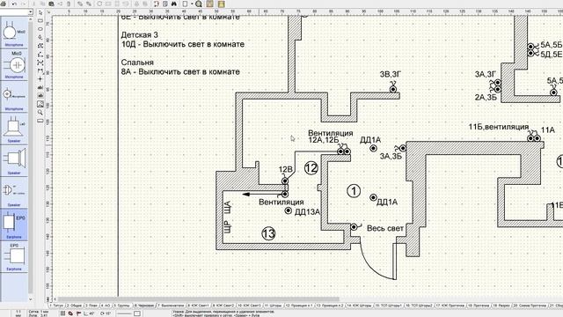Switch to the '5: Группы' sheet tab
This screenshot has width=563, height=317.
pyautogui.click(x=122, y=306)
